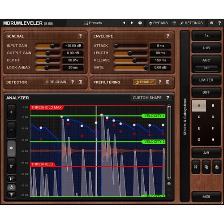
Task: Toggle CUSTOM SHAPE in analyzer
Action: [147, 98]
